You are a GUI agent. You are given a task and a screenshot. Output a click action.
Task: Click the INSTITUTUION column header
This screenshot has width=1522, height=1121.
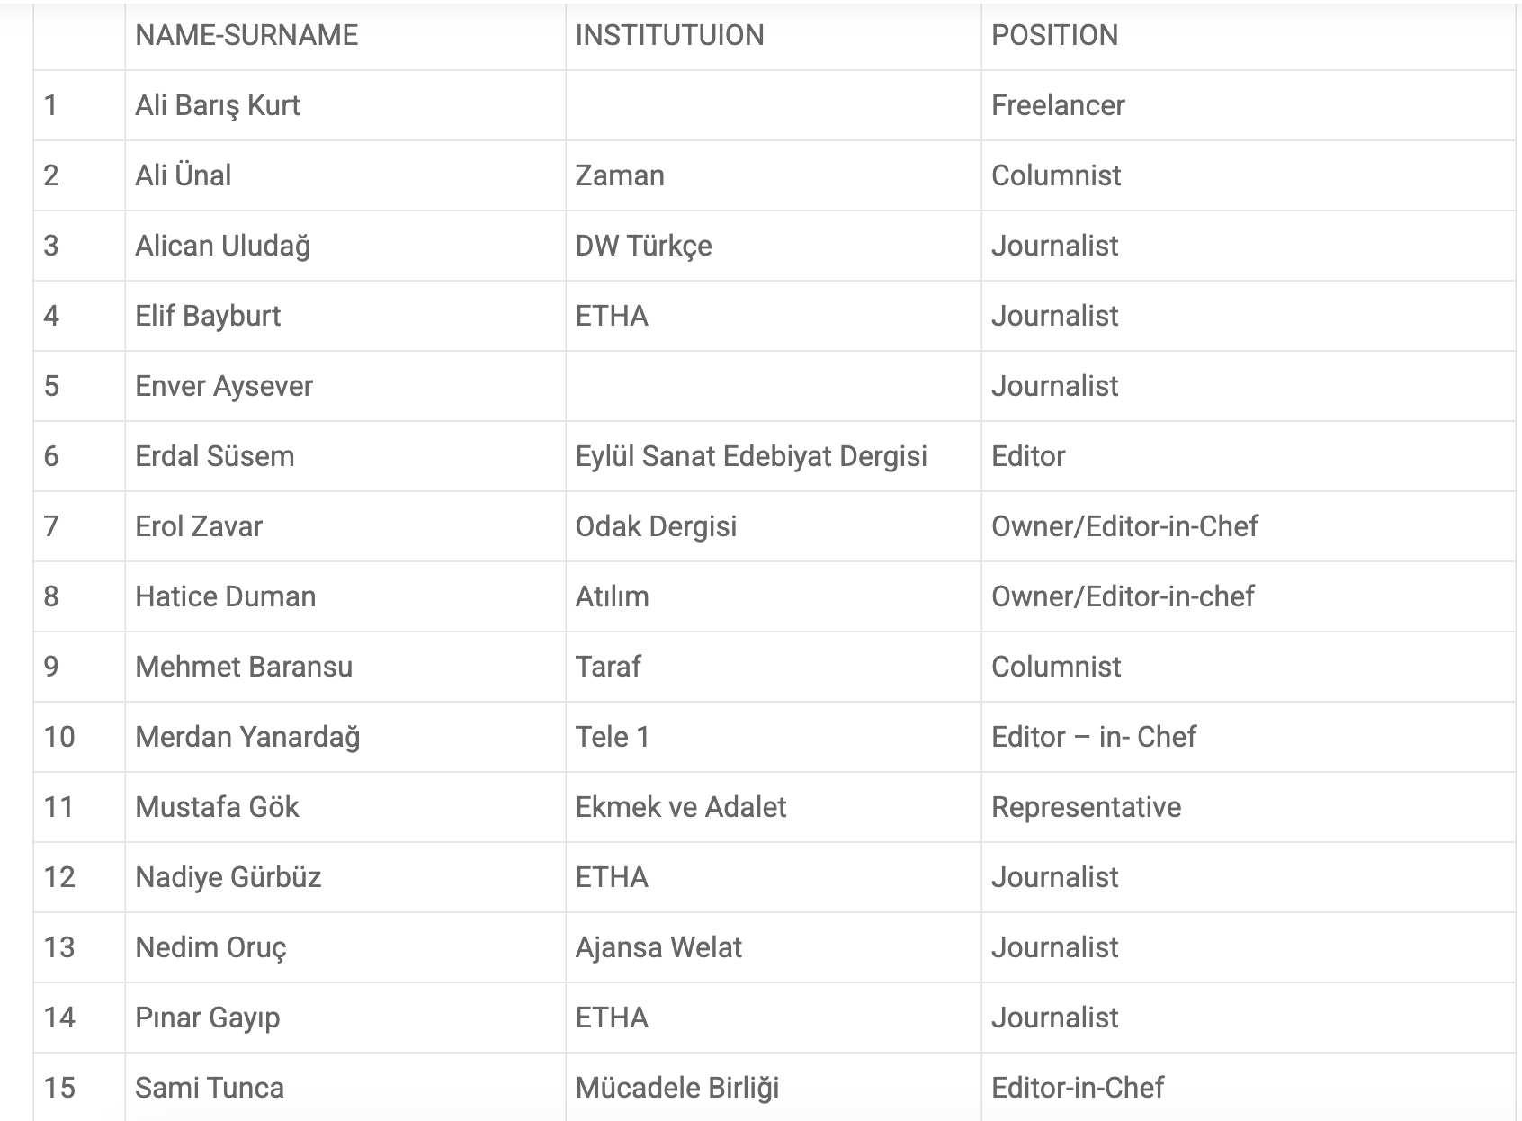pos(669,35)
